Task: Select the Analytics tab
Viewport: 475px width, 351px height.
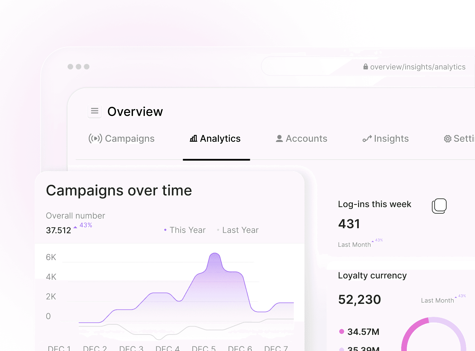Action: tap(215, 139)
